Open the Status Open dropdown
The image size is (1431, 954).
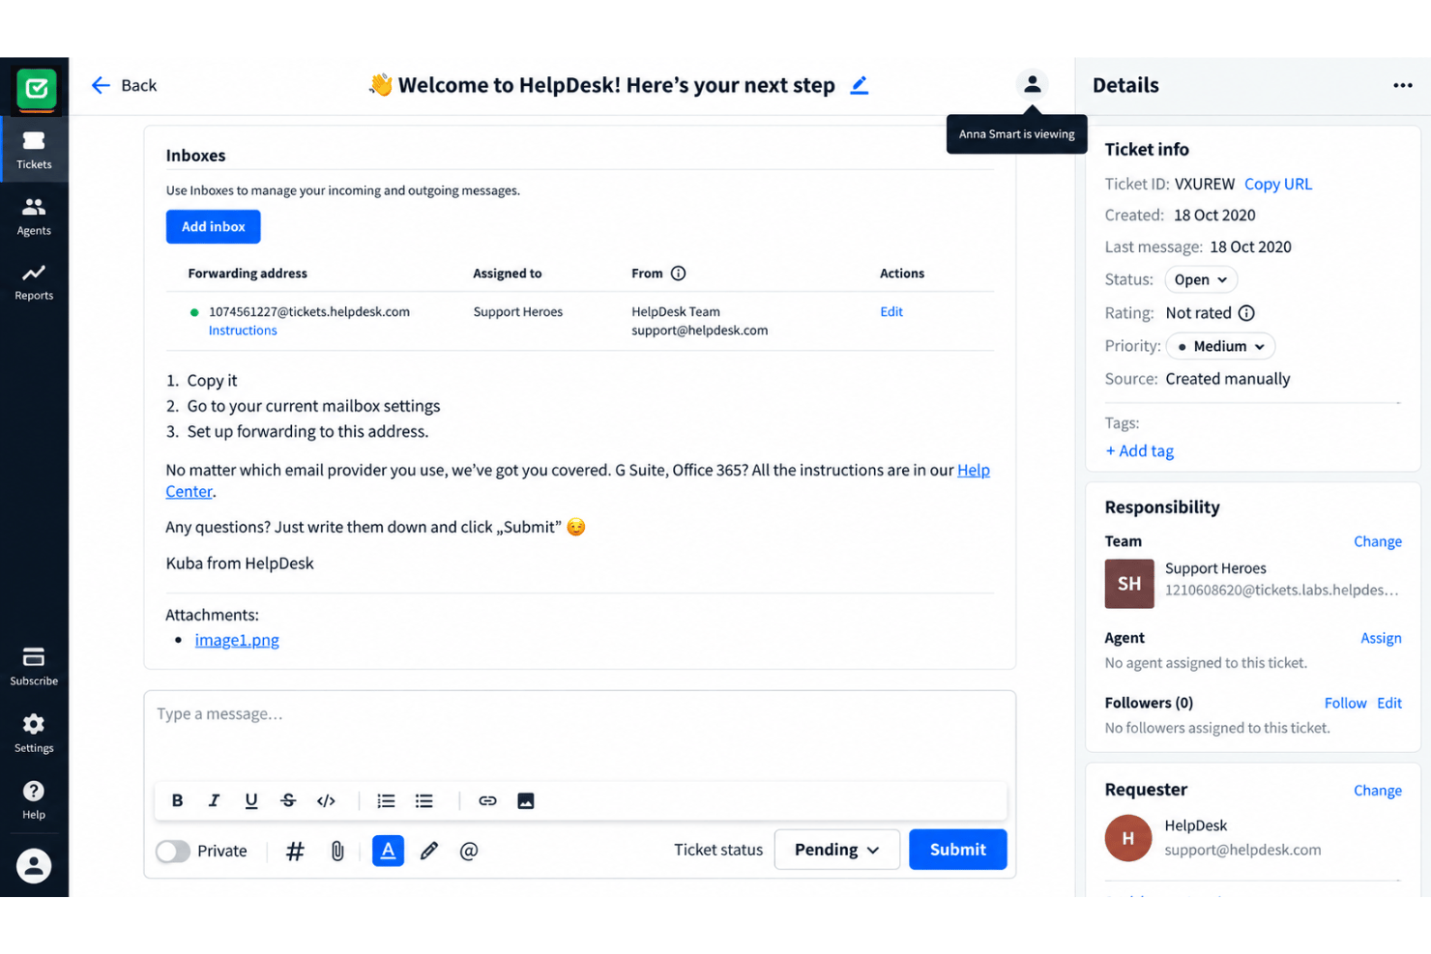[x=1201, y=279]
